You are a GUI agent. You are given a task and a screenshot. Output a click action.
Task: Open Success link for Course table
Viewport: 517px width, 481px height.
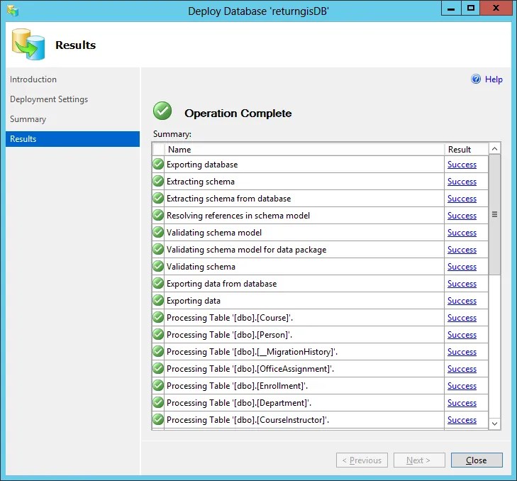coord(462,318)
